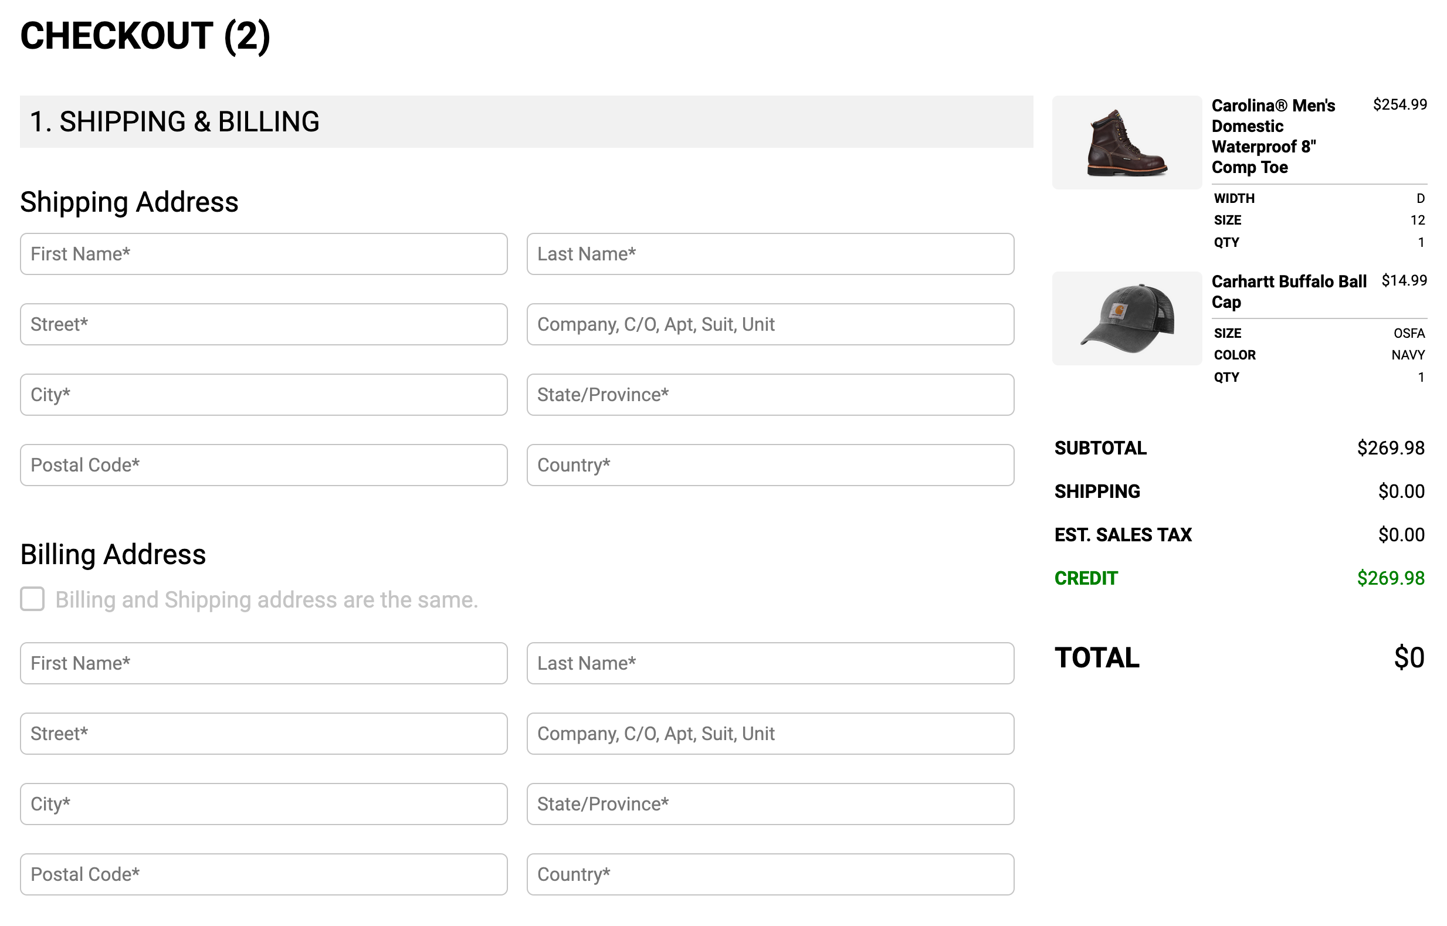The image size is (1447, 926).
Task: Focus the billing Postal Code field
Action: point(263,874)
